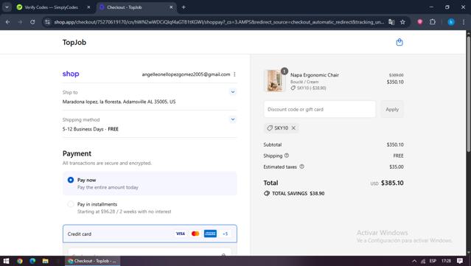Remove the SKY10 discount code
The width and height of the screenshot is (471, 266).
[293, 128]
